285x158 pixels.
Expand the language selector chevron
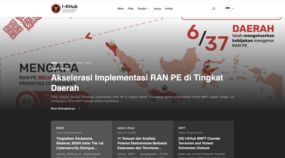[x=232, y=9]
